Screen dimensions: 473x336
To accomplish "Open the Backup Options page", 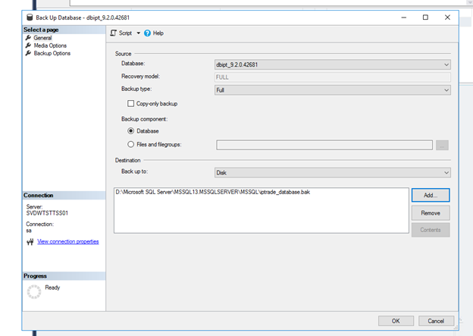I will [52, 53].
